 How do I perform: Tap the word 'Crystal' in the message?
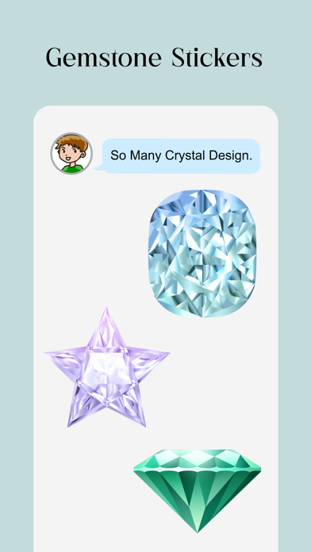[185, 155]
